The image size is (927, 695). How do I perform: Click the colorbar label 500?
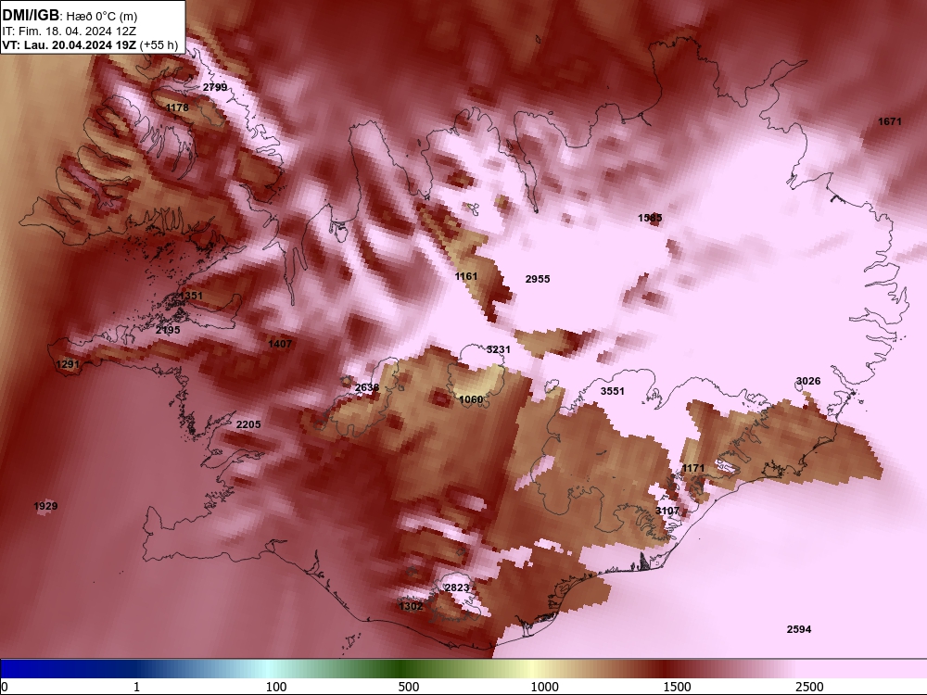coord(409,687)
